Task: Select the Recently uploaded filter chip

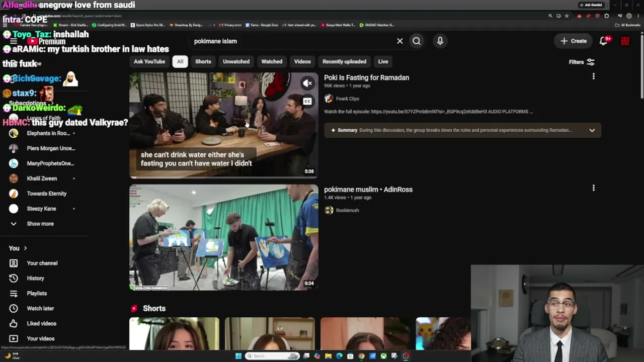Action: [344, 61]
